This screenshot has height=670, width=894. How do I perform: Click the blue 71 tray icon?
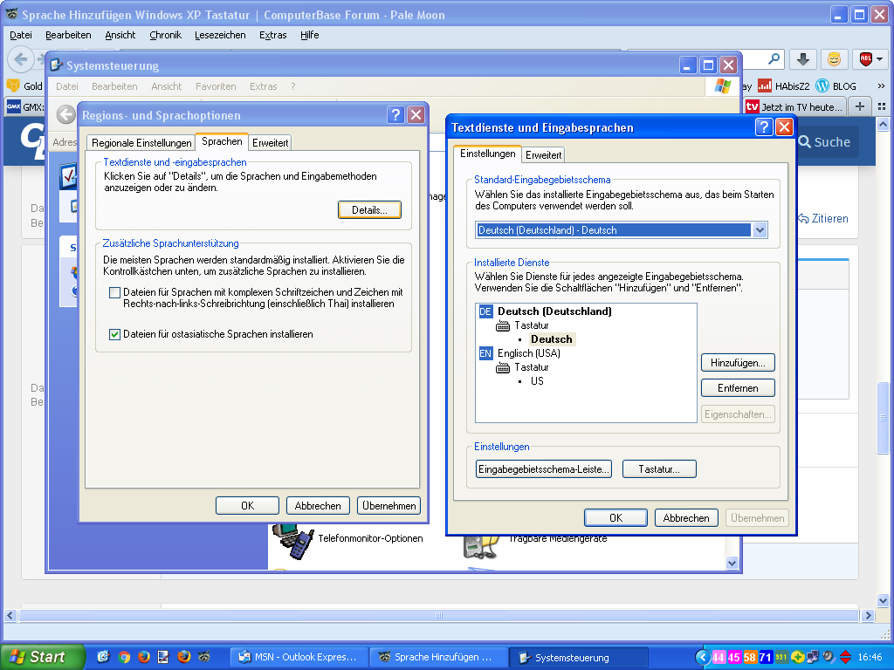(765, 657)
